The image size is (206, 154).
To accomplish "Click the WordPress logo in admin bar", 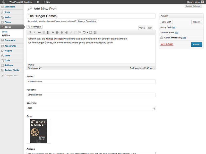I will pos(4,2).
